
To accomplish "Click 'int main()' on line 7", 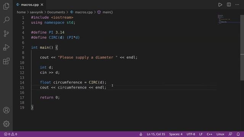I will click(x=42, y=47).
